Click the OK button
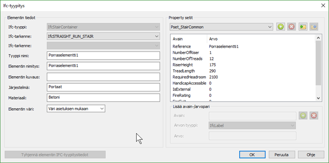The image size is (329, 163). (x=252, y=155)
